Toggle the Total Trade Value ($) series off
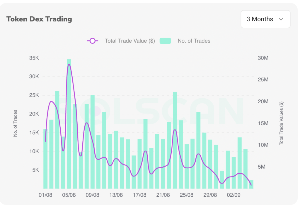300x206 pixels. click(x=129, y=41)
